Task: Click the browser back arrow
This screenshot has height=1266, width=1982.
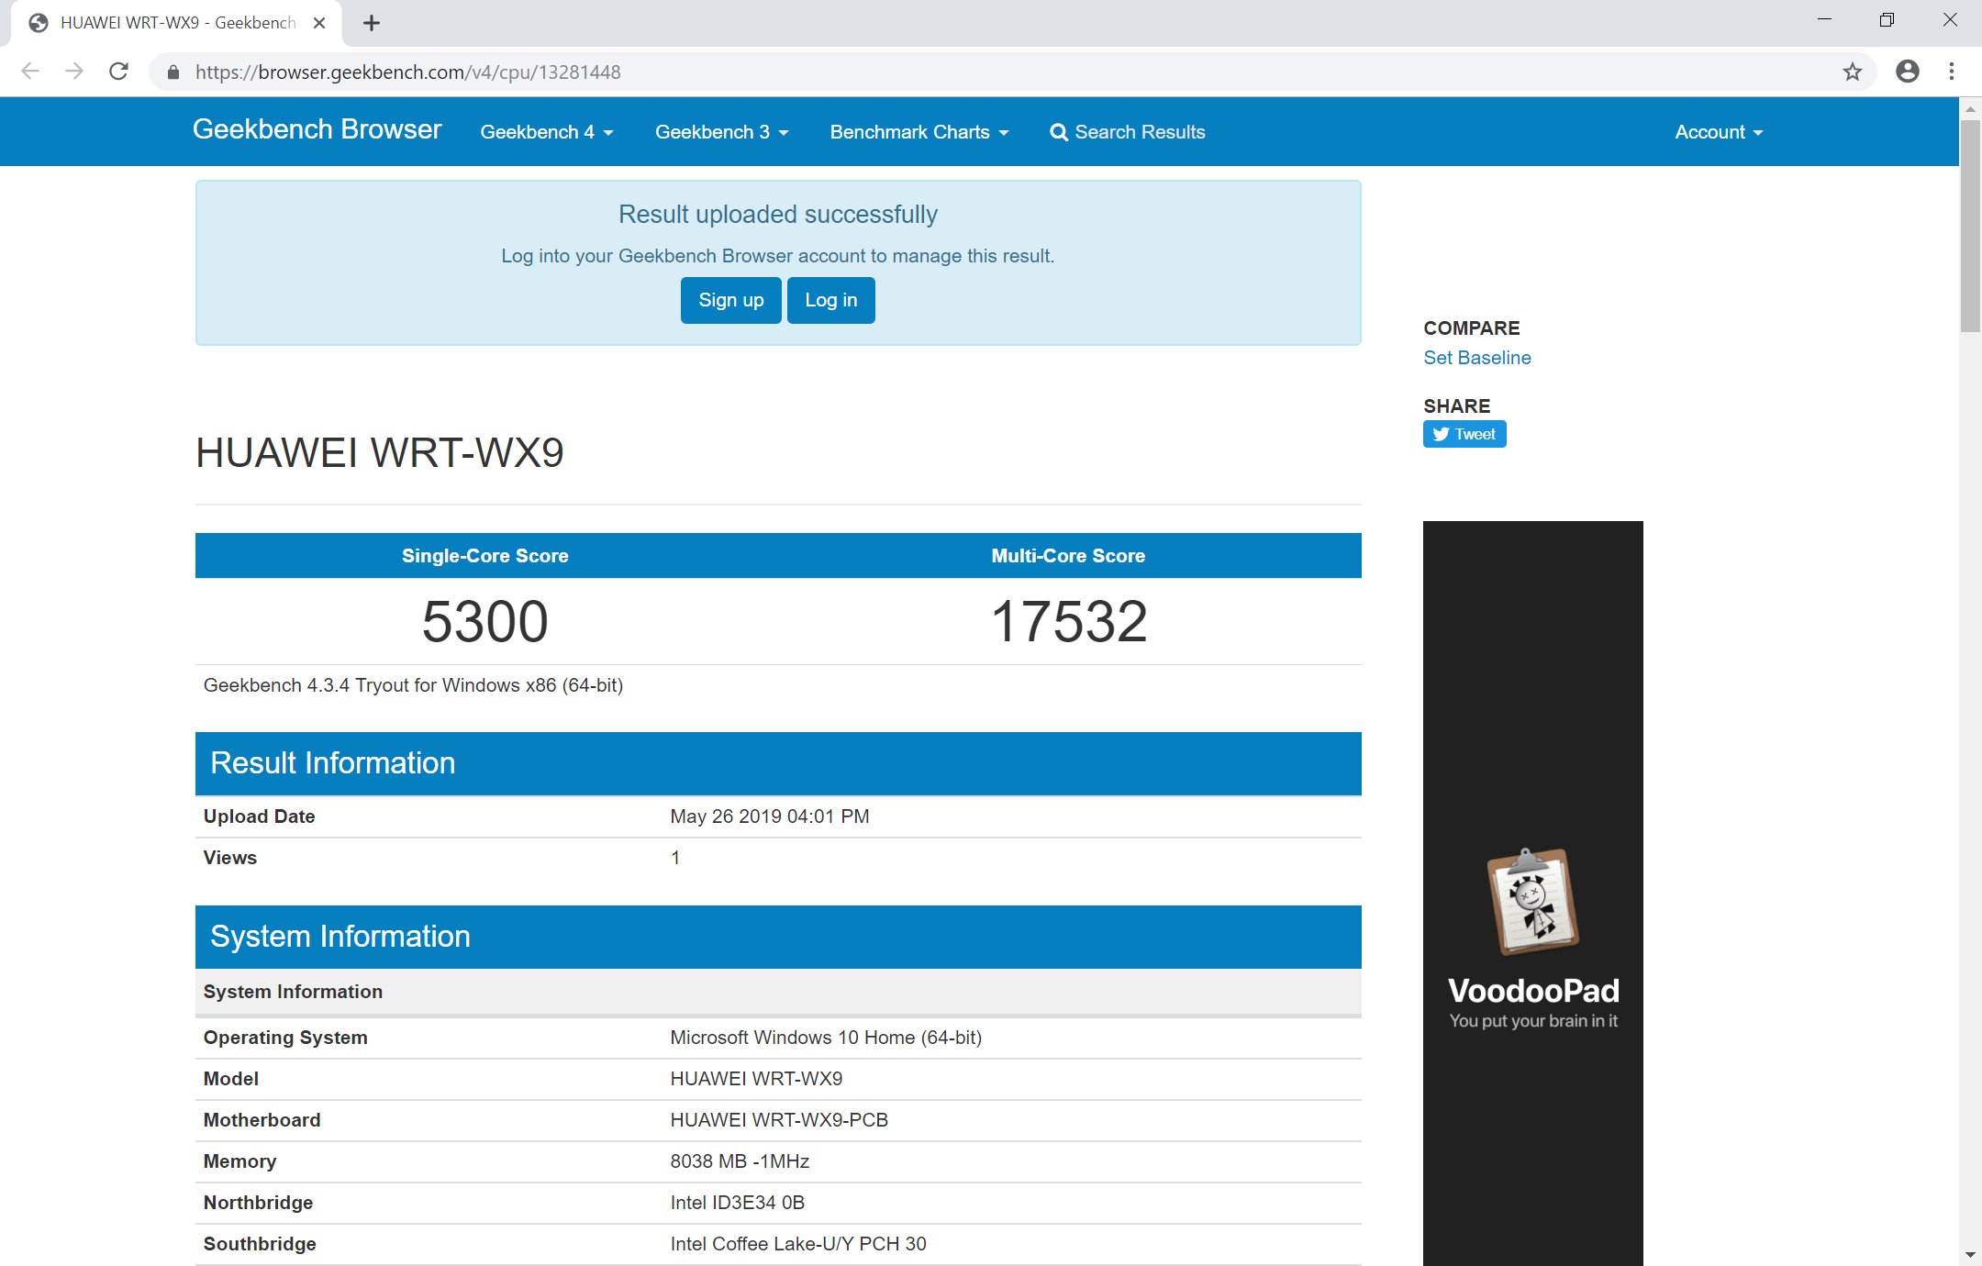Action: (x=30, y=72)
